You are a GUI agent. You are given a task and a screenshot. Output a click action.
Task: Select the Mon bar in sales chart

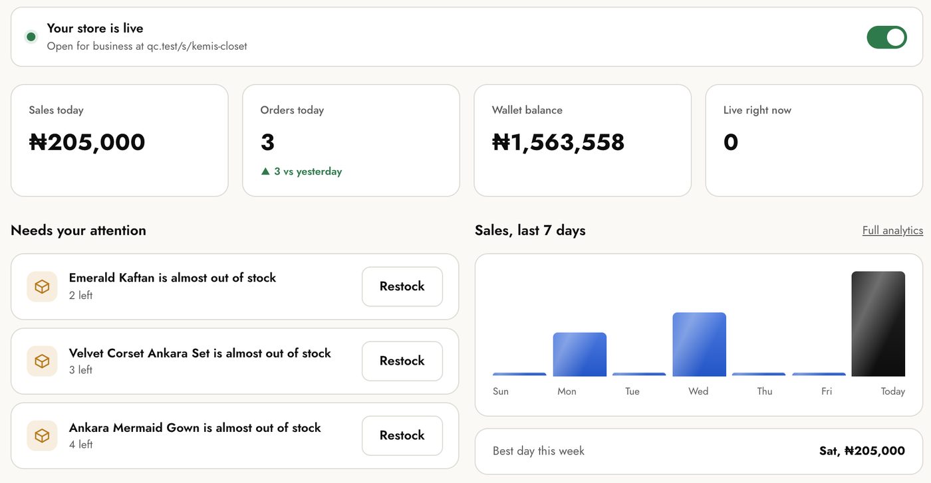(x=580, y=354)
